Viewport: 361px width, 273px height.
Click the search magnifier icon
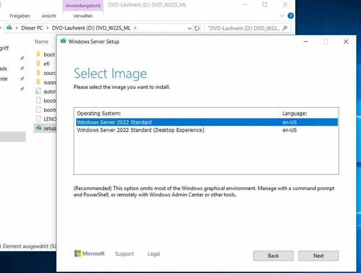pyautogui.click(x=285, y=28)
